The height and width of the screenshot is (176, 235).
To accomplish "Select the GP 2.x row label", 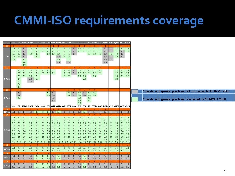I will click(x=7, y=130).
